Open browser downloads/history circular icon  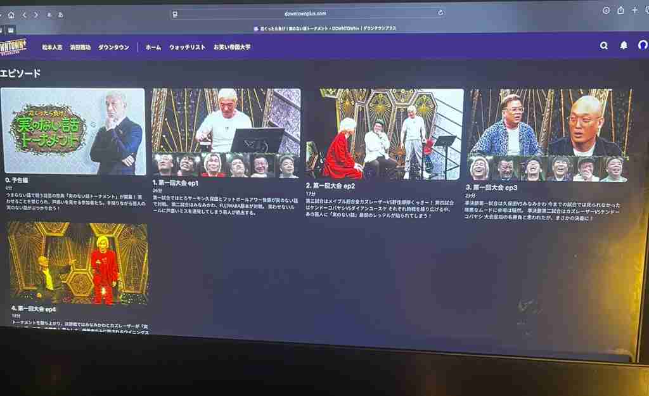(x=606, y=11)
